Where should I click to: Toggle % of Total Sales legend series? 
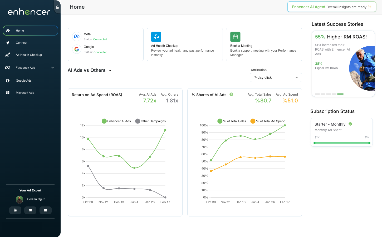(232, 121)
